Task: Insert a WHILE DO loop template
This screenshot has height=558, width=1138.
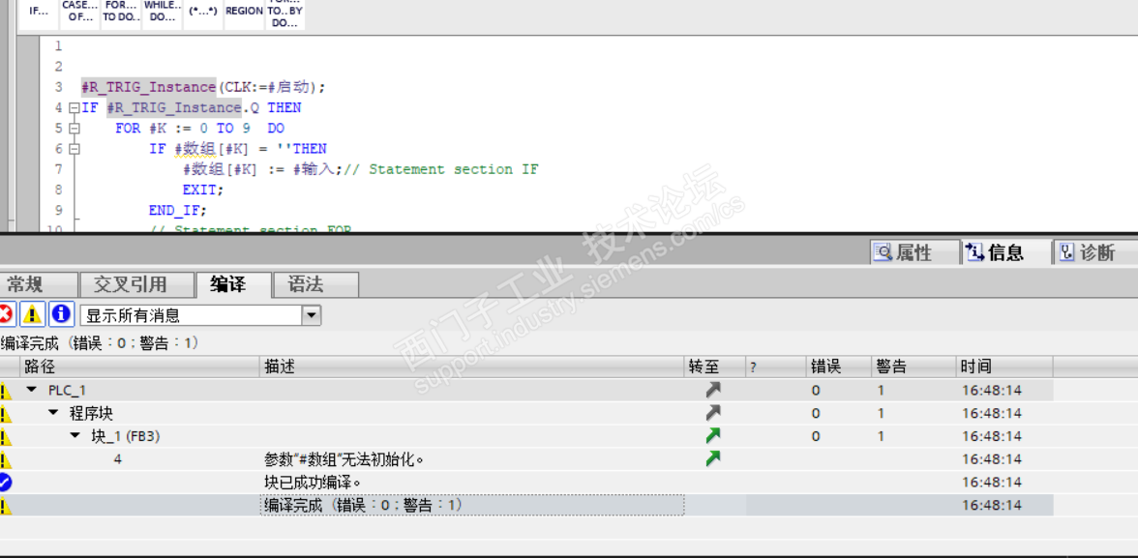Action: tap(163, 13)
